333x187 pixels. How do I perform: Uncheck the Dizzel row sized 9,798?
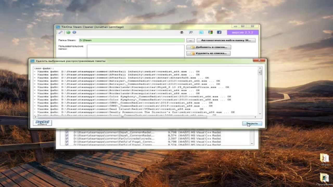point(67,132)
